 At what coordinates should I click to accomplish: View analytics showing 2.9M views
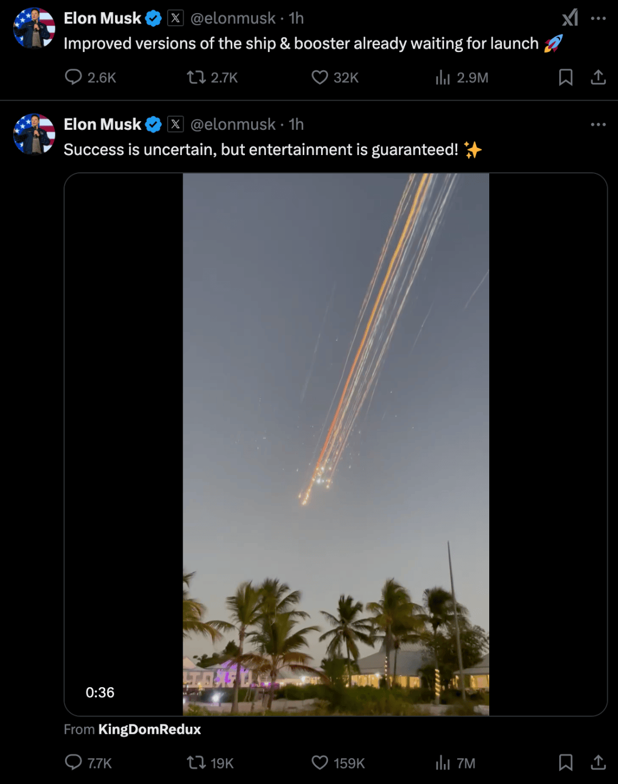443,77
